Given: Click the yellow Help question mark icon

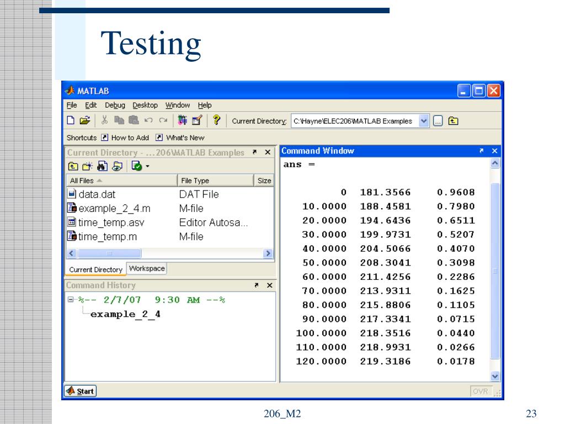Looking at the screenshot, I should pyautogui.click(x=216, y=120).
